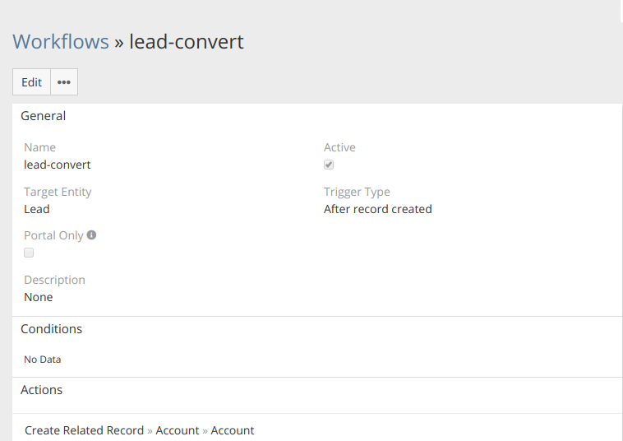Click the Edit button

coord(31,82)
